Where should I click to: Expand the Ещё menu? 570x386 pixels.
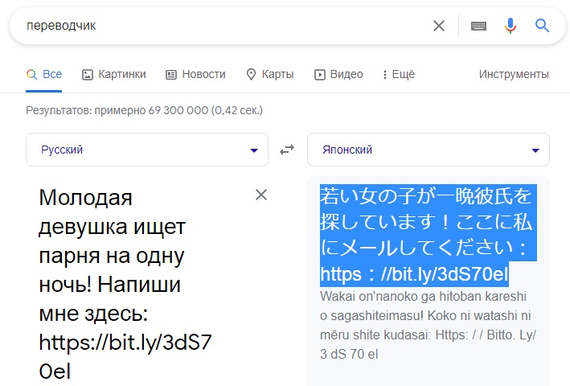tap(398, 75)
